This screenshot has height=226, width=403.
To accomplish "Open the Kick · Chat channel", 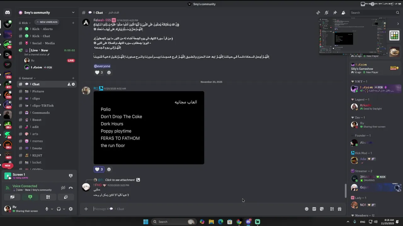I will click(x=47, y=36).
